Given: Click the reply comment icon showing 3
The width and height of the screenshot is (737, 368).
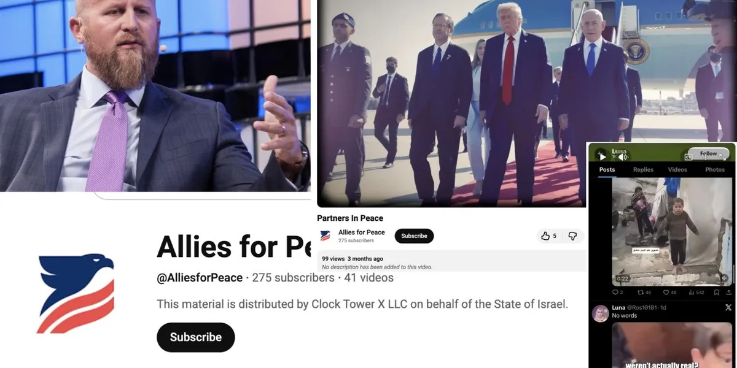Looking at the screenshot, I should click(615, 292).
